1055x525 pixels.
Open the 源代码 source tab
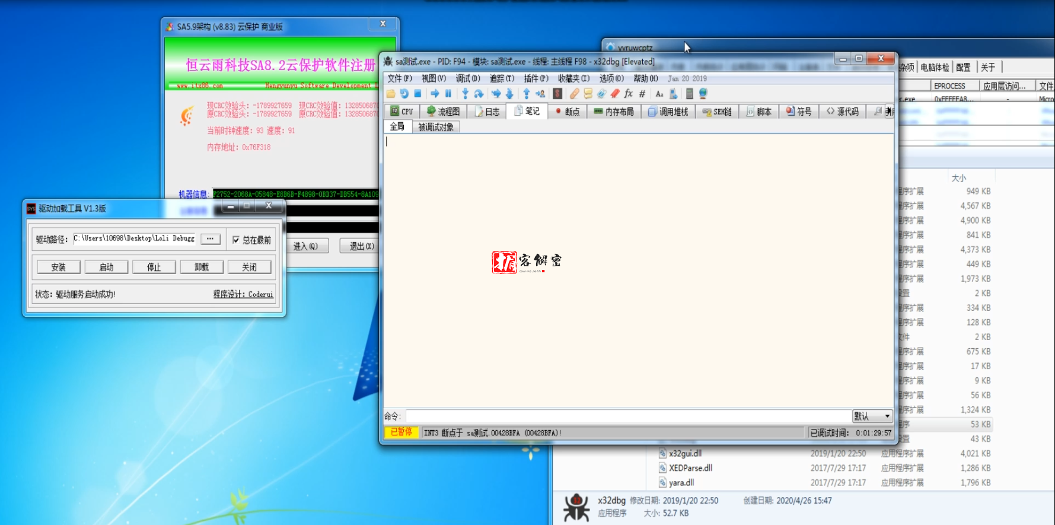pyautogui.click(x=842, y=112)
